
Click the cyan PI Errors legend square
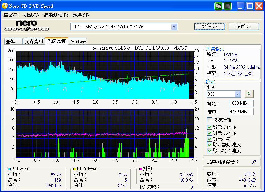[9, 169]
